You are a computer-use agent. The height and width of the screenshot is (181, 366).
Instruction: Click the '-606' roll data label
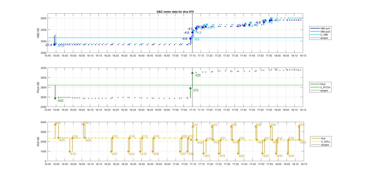(156, 154)
